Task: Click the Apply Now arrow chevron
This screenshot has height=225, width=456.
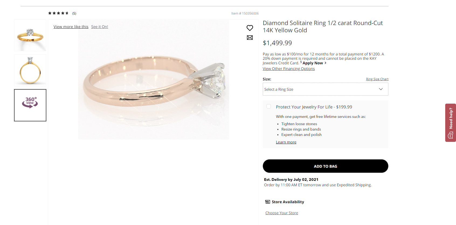Action: click(x=326, y=63)
